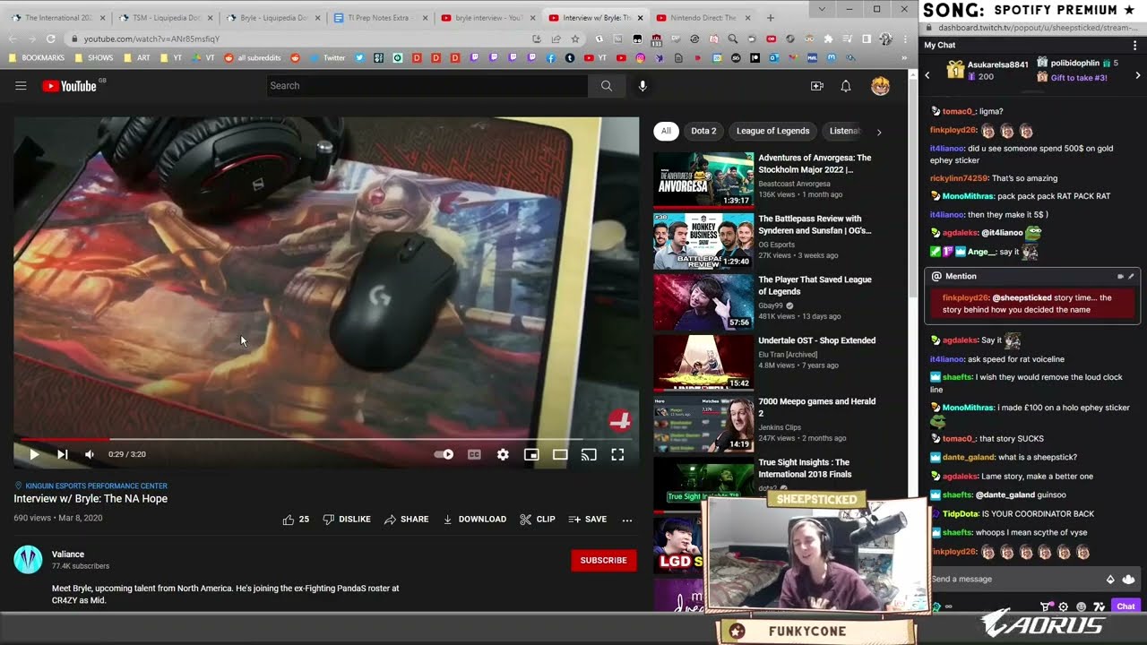Show more filter chips with the right arrow
Image resolution: width=1147 pixels, height=645 pixels.
[879, 132]
